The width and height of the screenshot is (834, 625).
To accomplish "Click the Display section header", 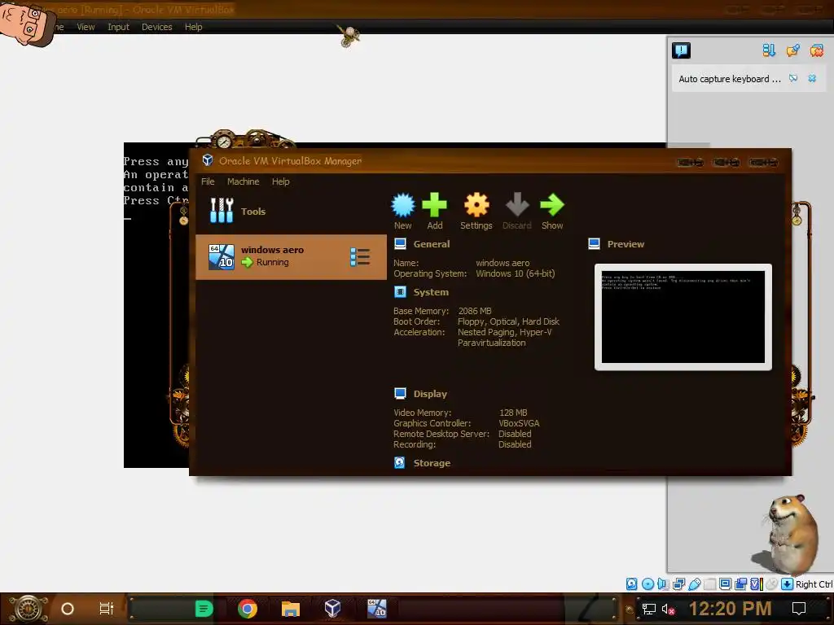I will [x=430, y=394].
